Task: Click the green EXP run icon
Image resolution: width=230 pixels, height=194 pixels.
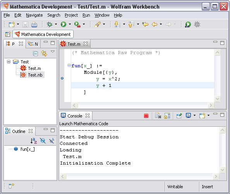Action: (x=188, y=24)
